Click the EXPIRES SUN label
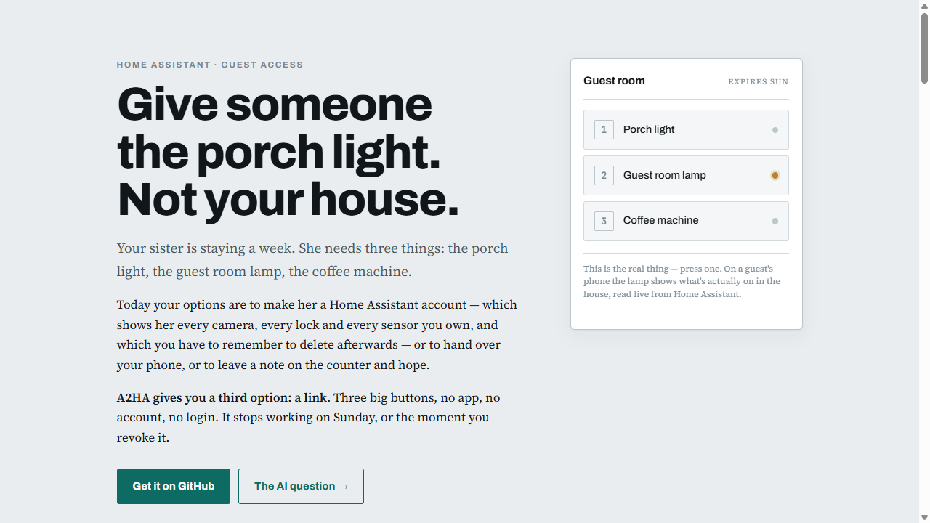Viewport: 930px width, 523px height. 758,81
